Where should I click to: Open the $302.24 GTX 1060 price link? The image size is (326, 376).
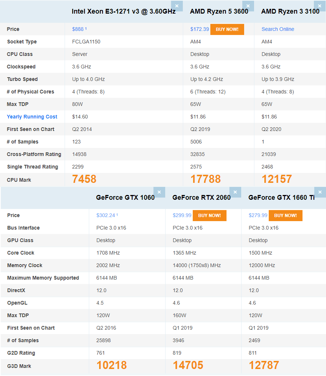(107, 215)
